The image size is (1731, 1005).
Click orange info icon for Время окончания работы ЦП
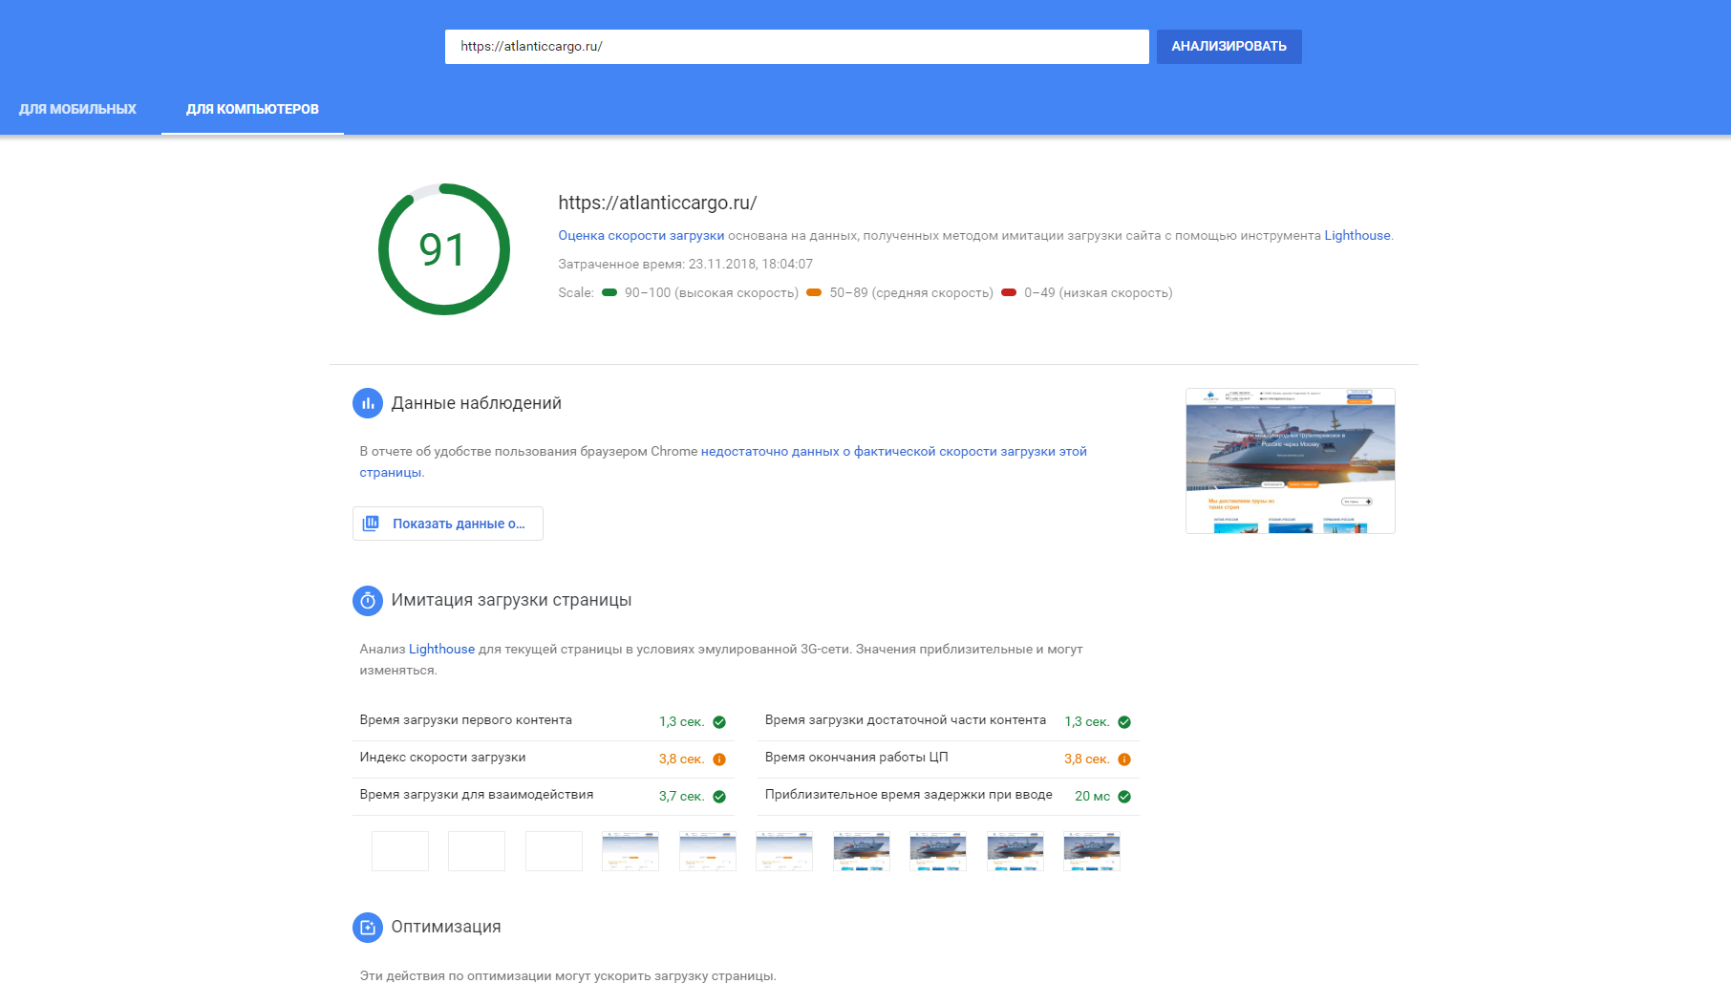pyautogui.click(x=1124, y=759)
